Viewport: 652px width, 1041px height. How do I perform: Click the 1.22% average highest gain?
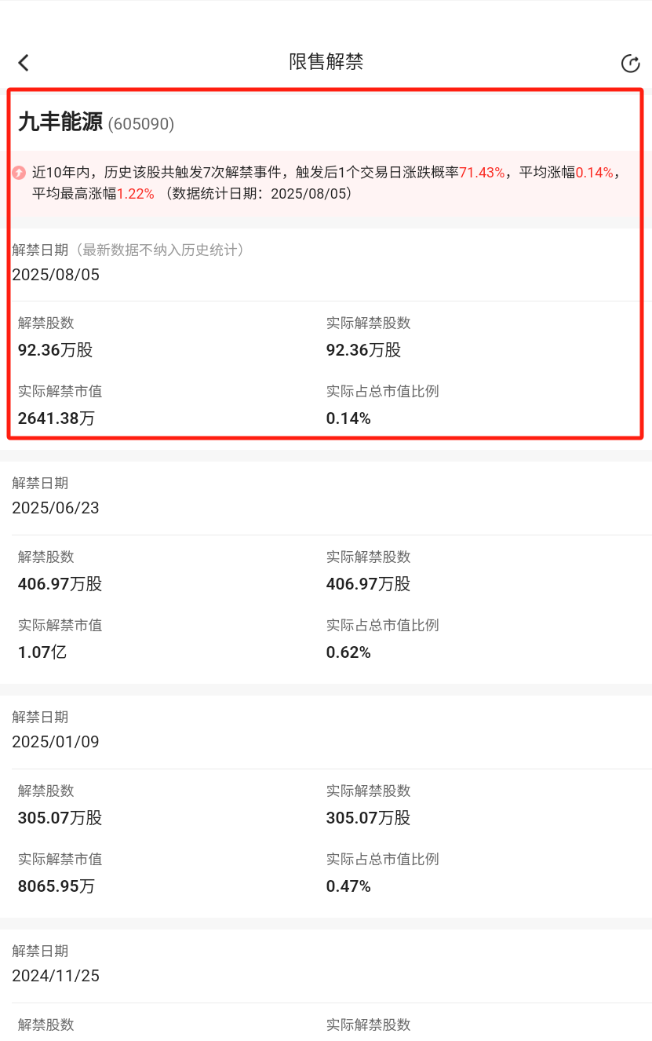click(x=136, y=193)
